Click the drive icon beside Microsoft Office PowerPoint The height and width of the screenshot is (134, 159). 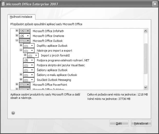[x=22, y=85]
